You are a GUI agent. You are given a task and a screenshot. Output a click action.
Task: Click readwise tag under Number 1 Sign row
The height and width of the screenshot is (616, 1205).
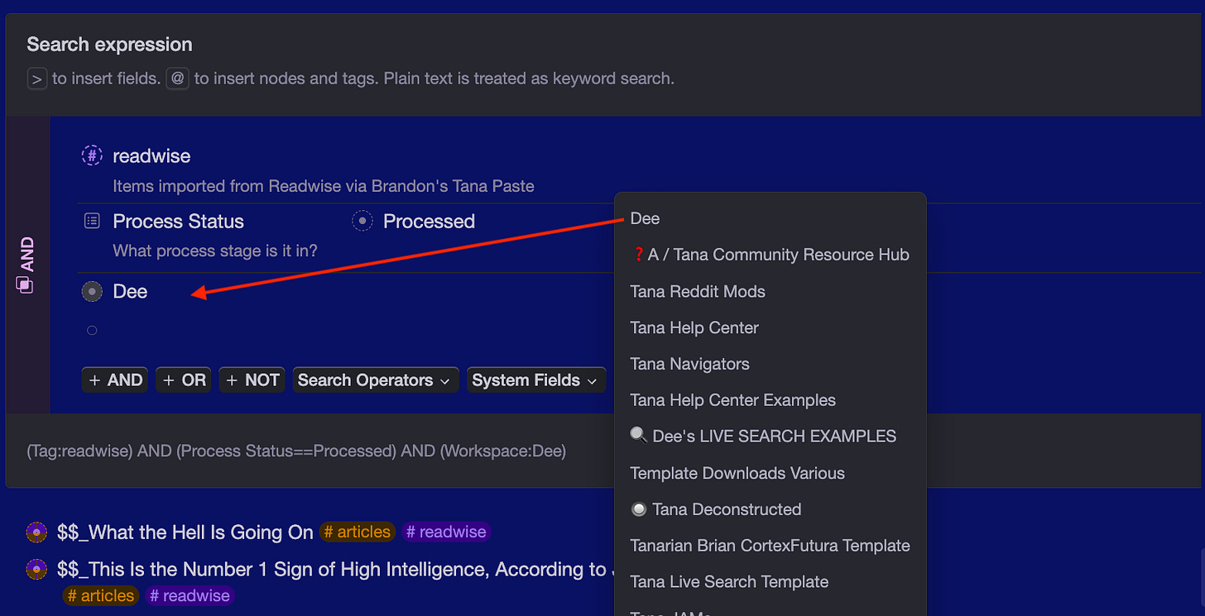click(190, 595)
